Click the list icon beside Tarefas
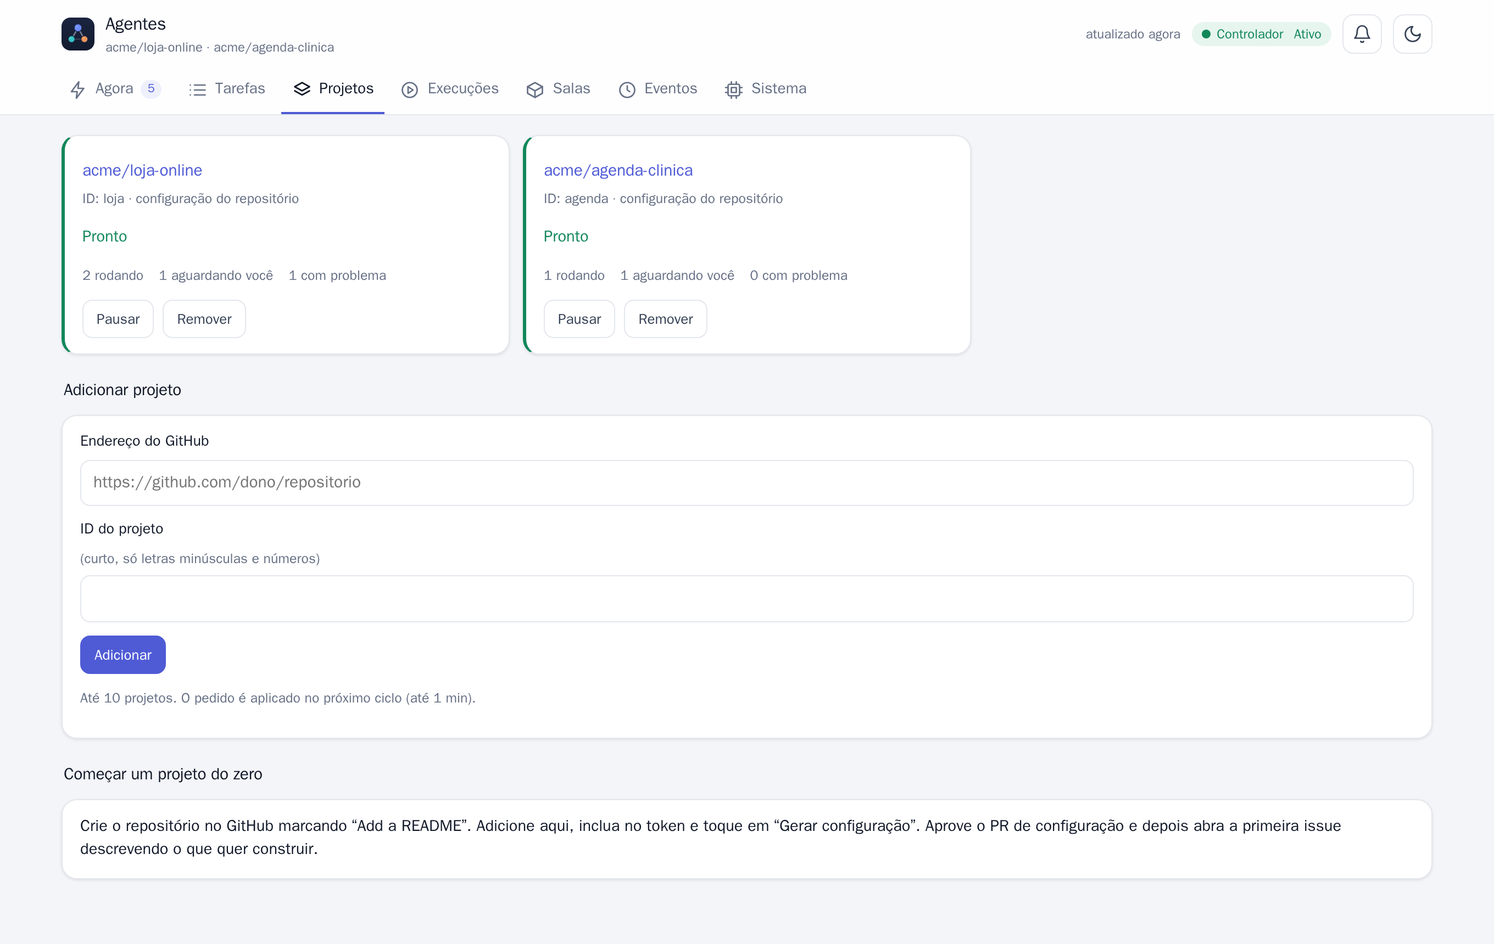 [x=197, y=90]
